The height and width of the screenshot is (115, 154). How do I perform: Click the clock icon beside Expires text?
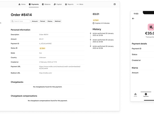click(x=93, y=23)
